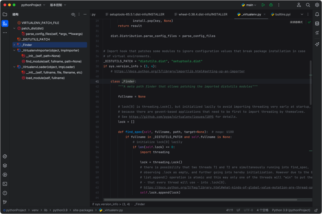Open the Git branch tool window icon
The image size is (322, 214).
tap(5, 202)
